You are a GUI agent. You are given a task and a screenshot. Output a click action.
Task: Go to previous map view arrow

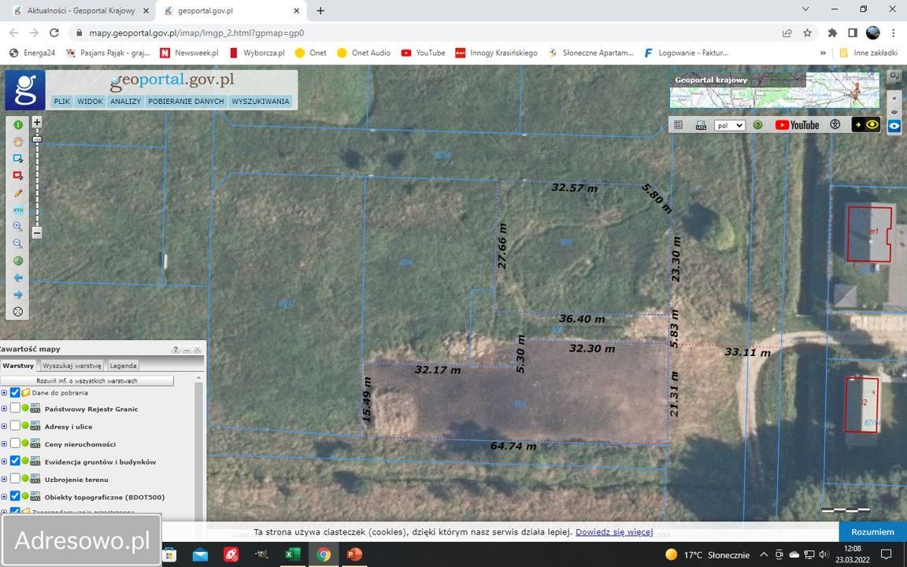pos(18,278)
